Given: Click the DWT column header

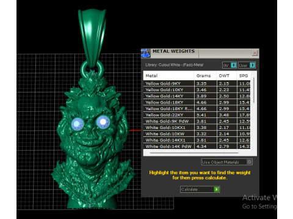Looking at the screenshot, I should [226, 75].
